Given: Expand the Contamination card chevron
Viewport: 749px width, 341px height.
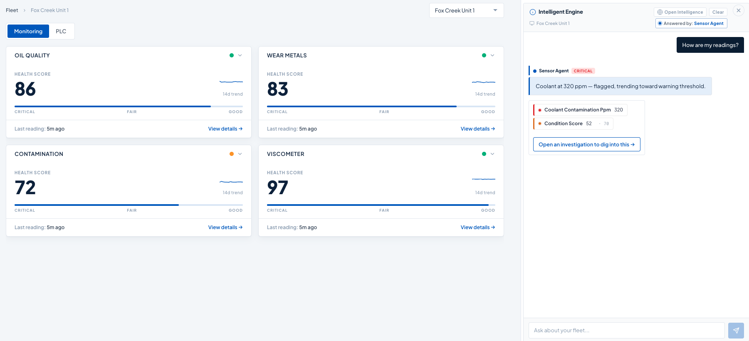Looking at the screenshot, I should point(240,154).
